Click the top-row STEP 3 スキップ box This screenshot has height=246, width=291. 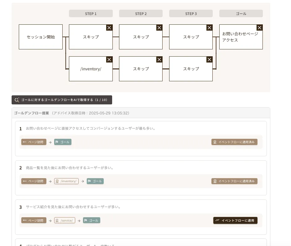click(x=191, y=37)
